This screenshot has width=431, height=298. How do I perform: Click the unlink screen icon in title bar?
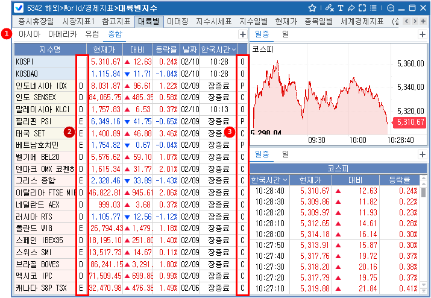pyautogui.click(x=329, y=8)
